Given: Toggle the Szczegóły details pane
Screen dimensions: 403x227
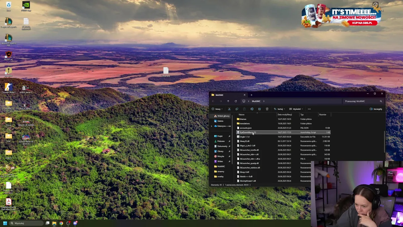Looking at the screenshot, I should 376,109.
